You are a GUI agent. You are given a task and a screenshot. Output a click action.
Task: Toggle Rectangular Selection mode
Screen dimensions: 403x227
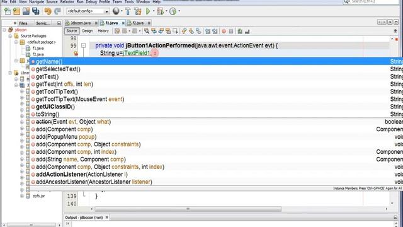(175, 31)
